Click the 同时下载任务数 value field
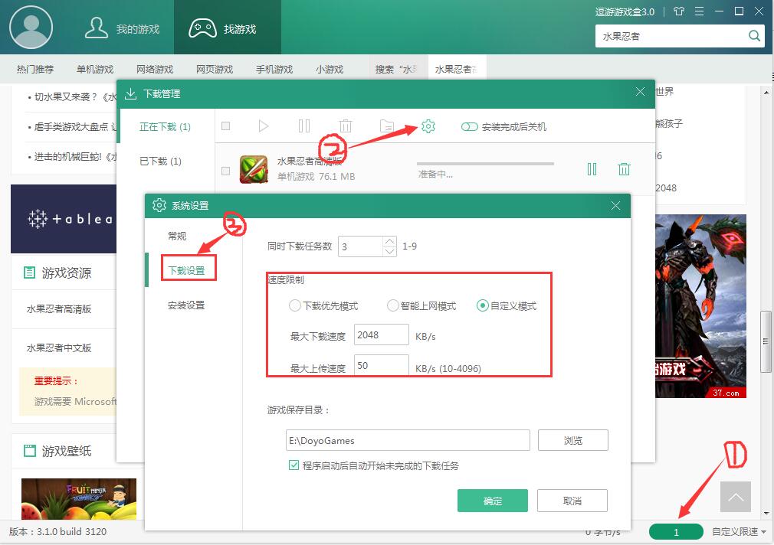This screenshot has height=545, width=774. (360, 246)
